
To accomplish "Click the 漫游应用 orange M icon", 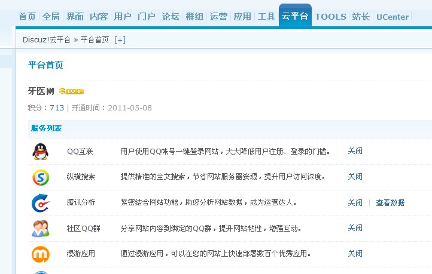I will pyautogui.click(x=41, y=254).
